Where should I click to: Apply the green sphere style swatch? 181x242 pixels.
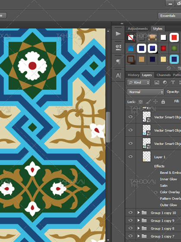pyautogui.click(x=174, y=48)
